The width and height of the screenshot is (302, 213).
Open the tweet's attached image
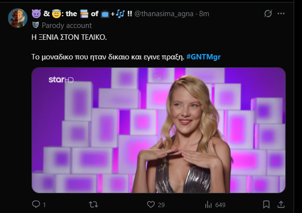(159, 130)
